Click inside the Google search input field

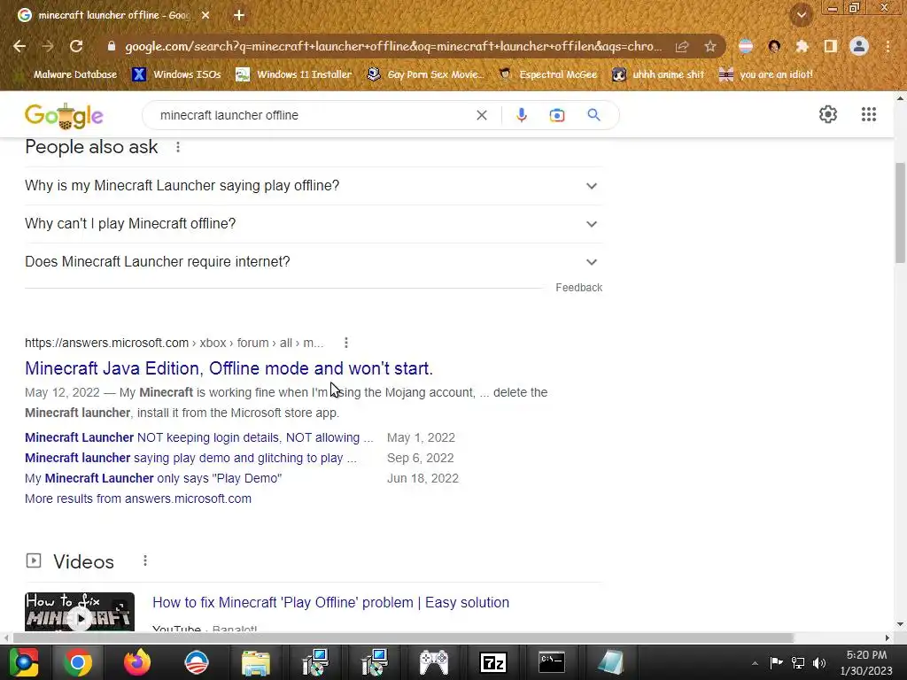[313, 115]
